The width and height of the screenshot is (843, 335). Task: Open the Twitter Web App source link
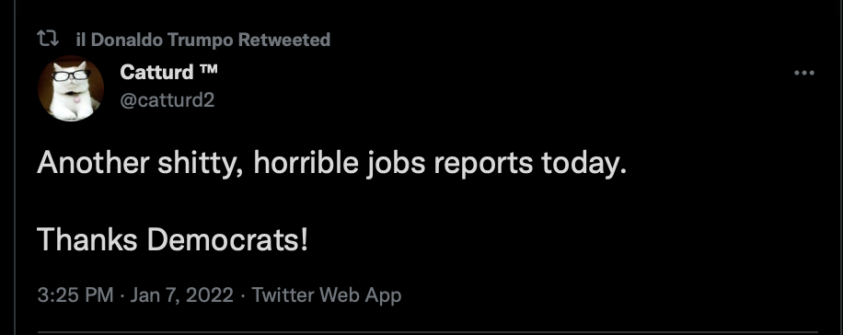coord(327,295)
